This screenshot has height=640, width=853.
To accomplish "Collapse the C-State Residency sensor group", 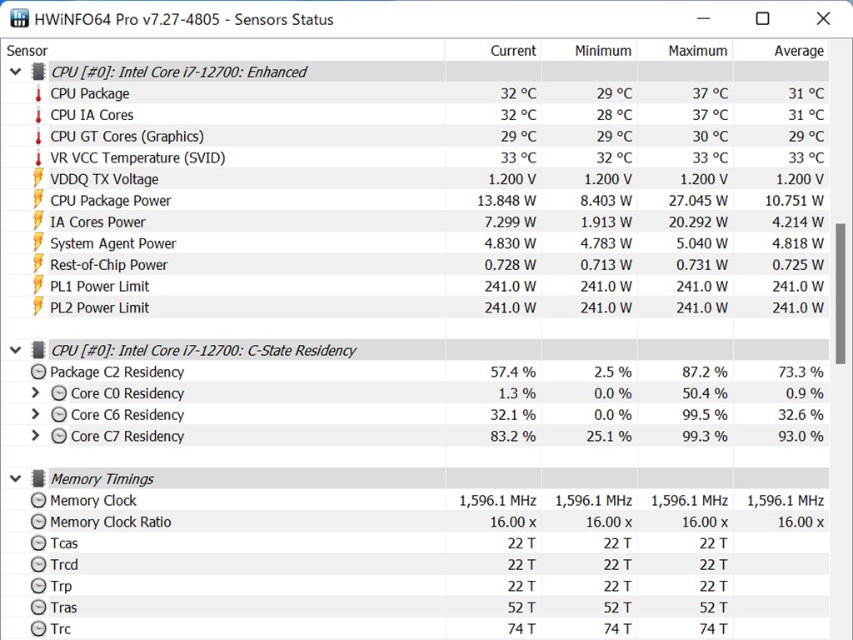I will pyautogui.click(x=15, y=350).
